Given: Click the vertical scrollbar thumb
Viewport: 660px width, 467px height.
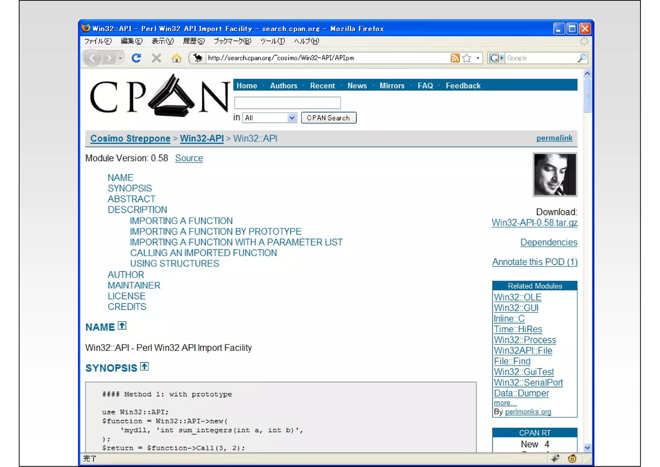Looking at the screenshot, I should point(587,95).
